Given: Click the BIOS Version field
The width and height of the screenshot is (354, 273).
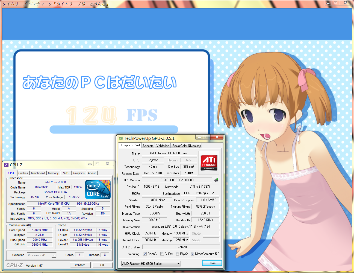Looking at the screenshot, I should point(177,180).
